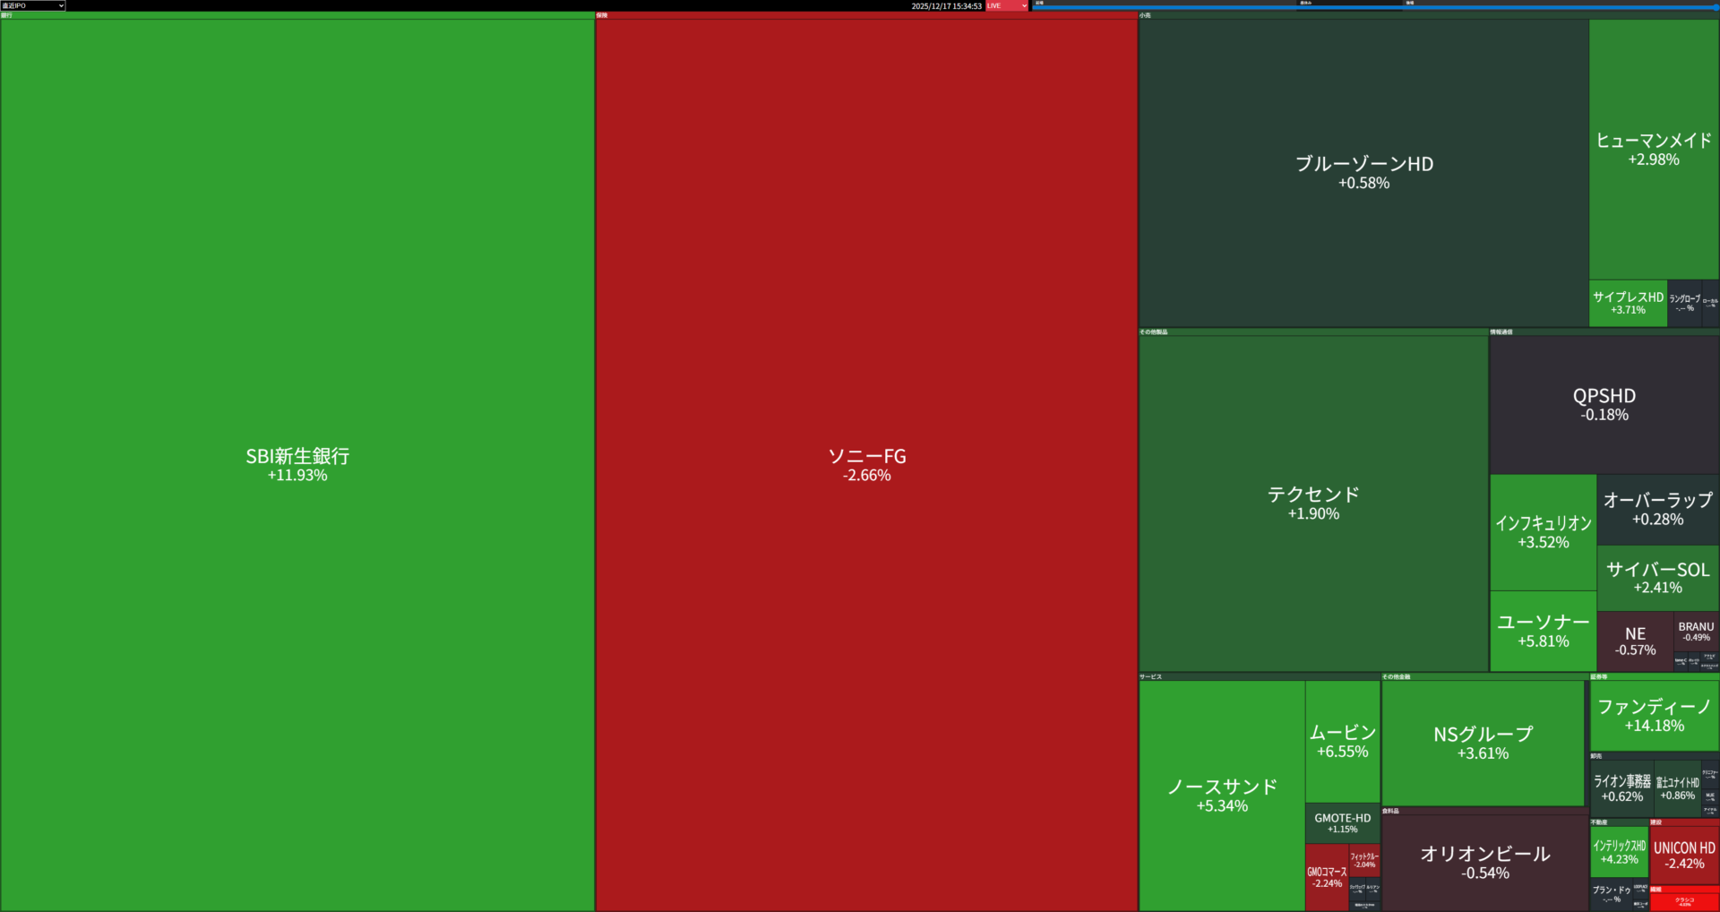
Task: Open the 直近IPO category dropdown
Action: [33, 5]
